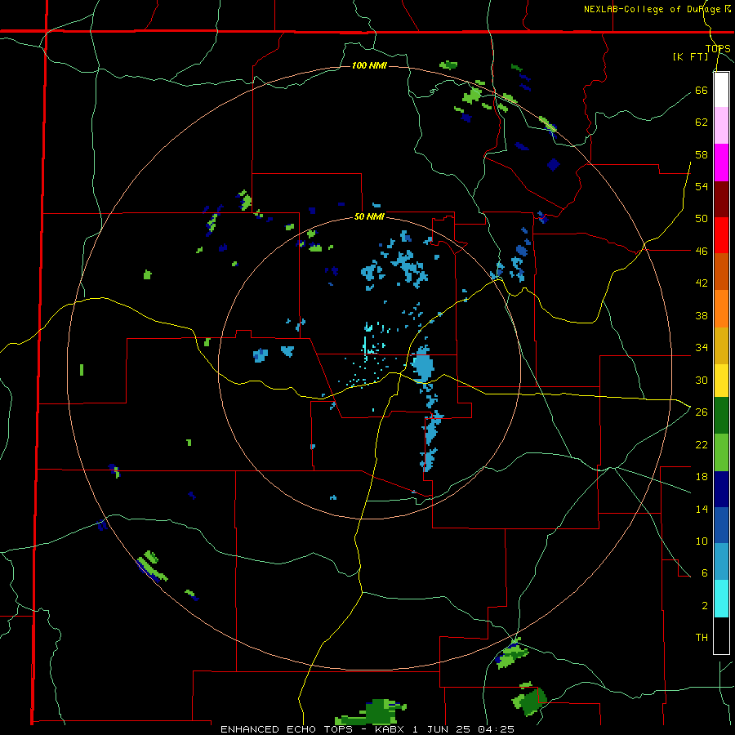Click the '6' legend value
Viewport: 735px width, 735px height.
[x=705, y=573]
